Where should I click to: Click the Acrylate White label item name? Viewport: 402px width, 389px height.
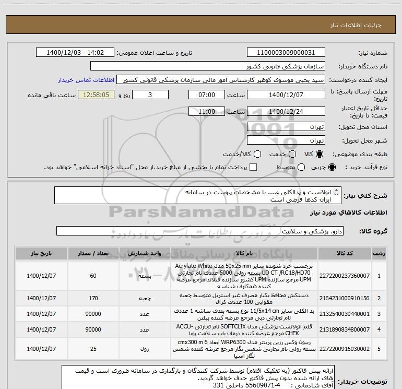pyautogui.click(x=244, y=276)
